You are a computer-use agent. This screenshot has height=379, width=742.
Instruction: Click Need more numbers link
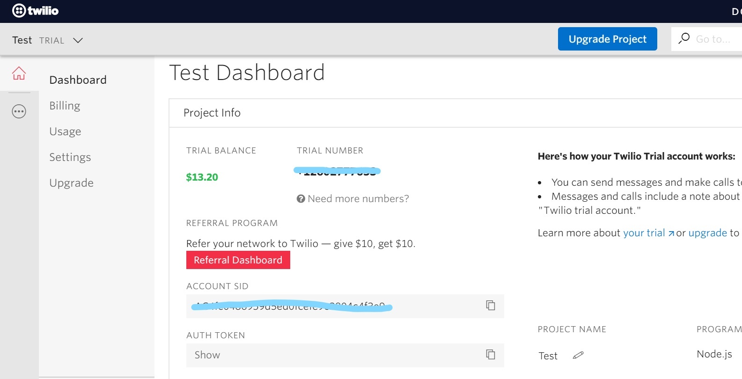coord(358,199)
